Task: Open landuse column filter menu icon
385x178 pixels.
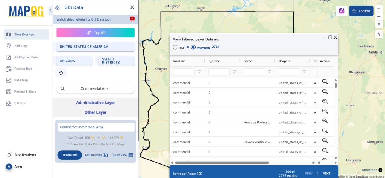Action: (x=199, y=72)
